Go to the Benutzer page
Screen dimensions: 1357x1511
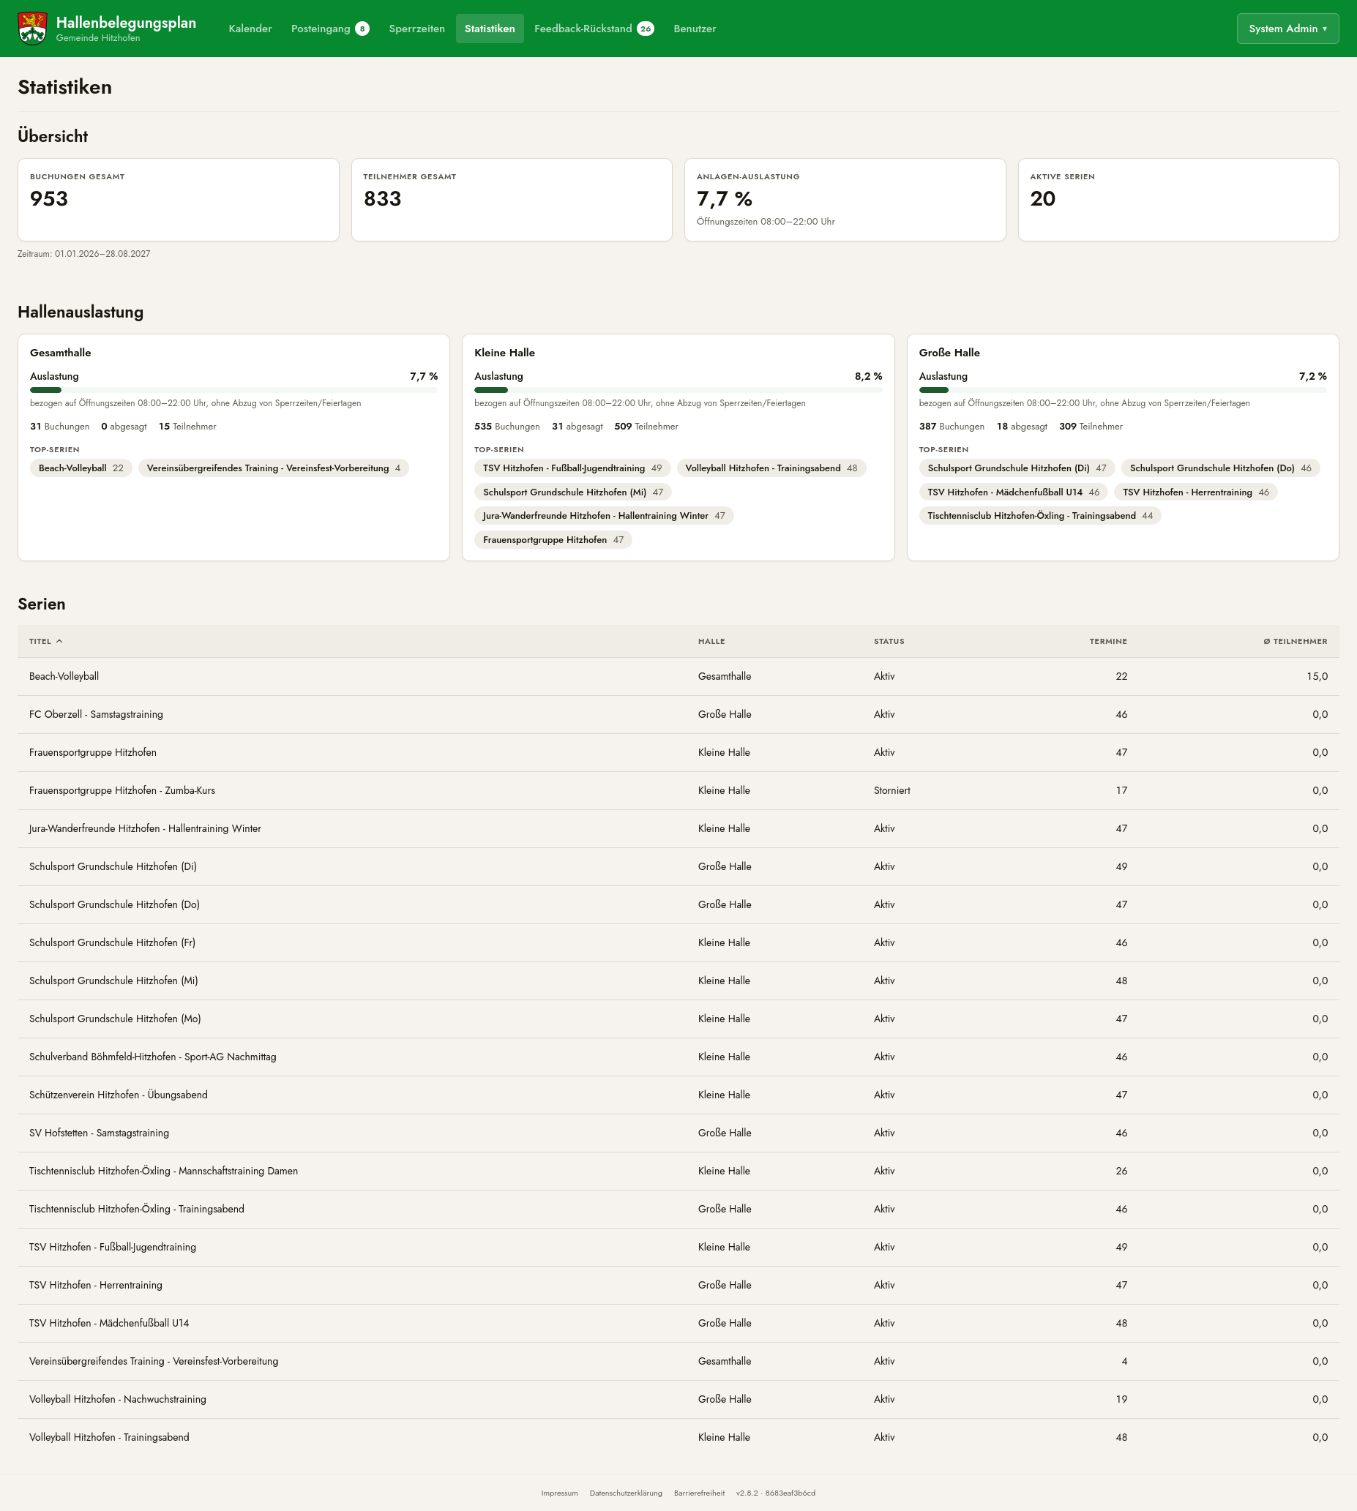(695, 29)
